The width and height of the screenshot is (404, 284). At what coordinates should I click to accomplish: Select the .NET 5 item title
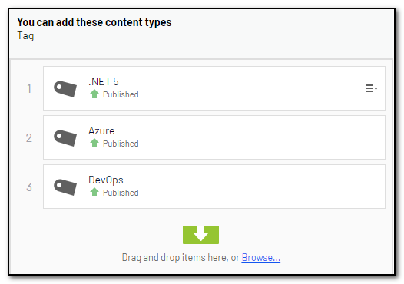pos(104,81)
